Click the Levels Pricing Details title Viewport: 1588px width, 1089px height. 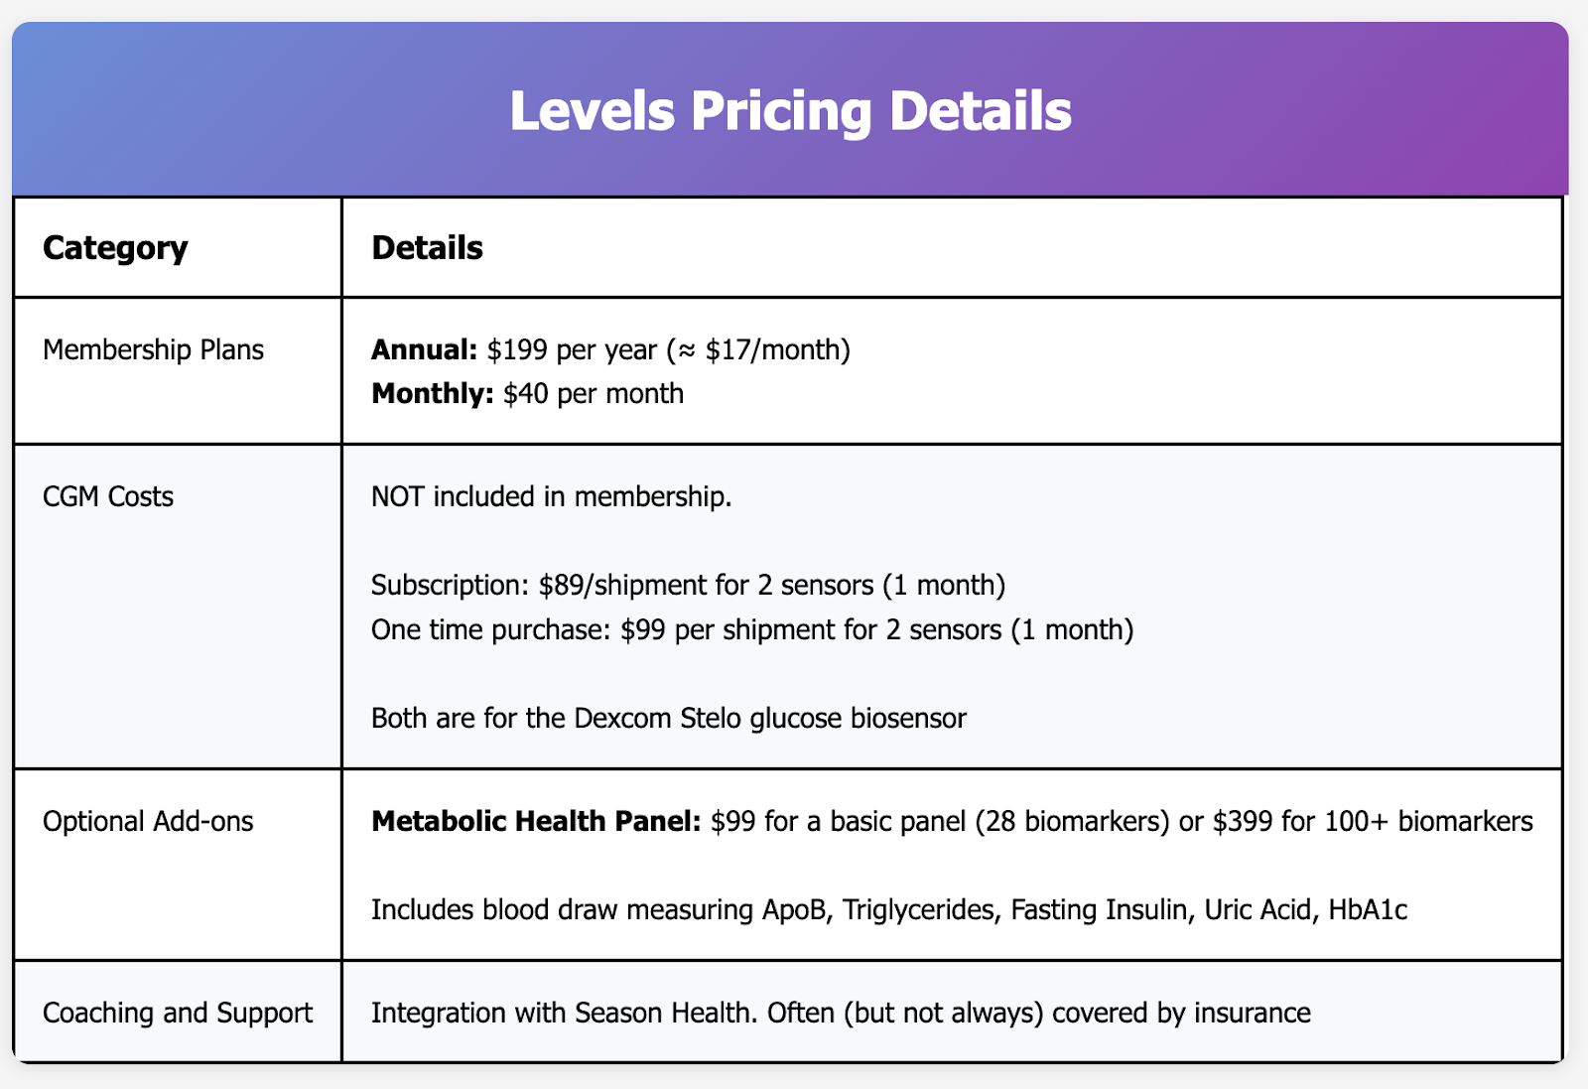point(790,110)
